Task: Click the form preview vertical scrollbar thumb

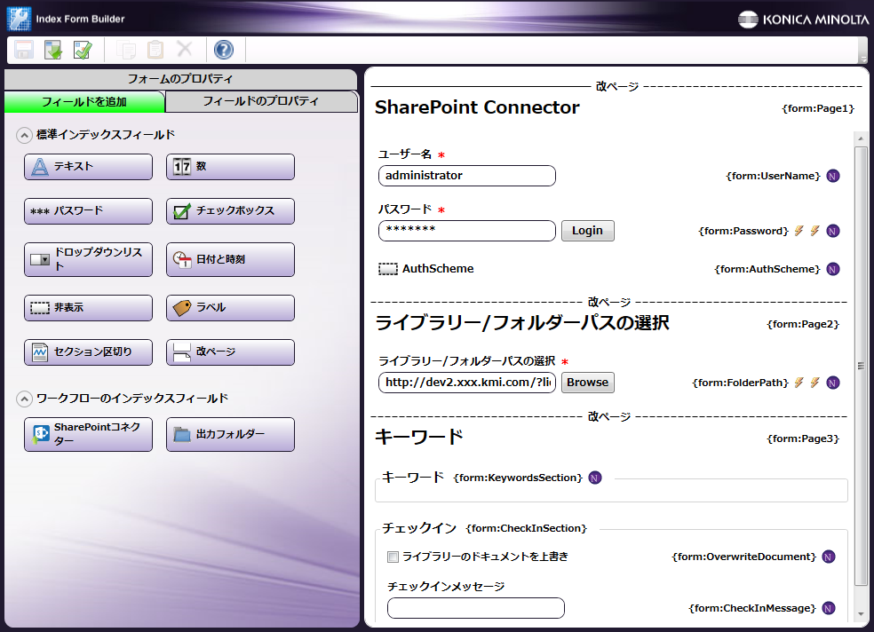Action: pos(861,366)
